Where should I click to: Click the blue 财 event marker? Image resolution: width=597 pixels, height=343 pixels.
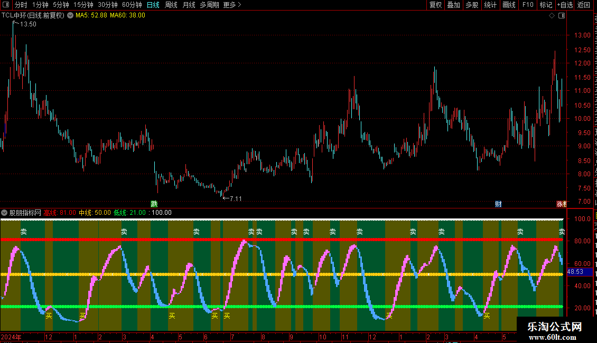coord(498,204)
